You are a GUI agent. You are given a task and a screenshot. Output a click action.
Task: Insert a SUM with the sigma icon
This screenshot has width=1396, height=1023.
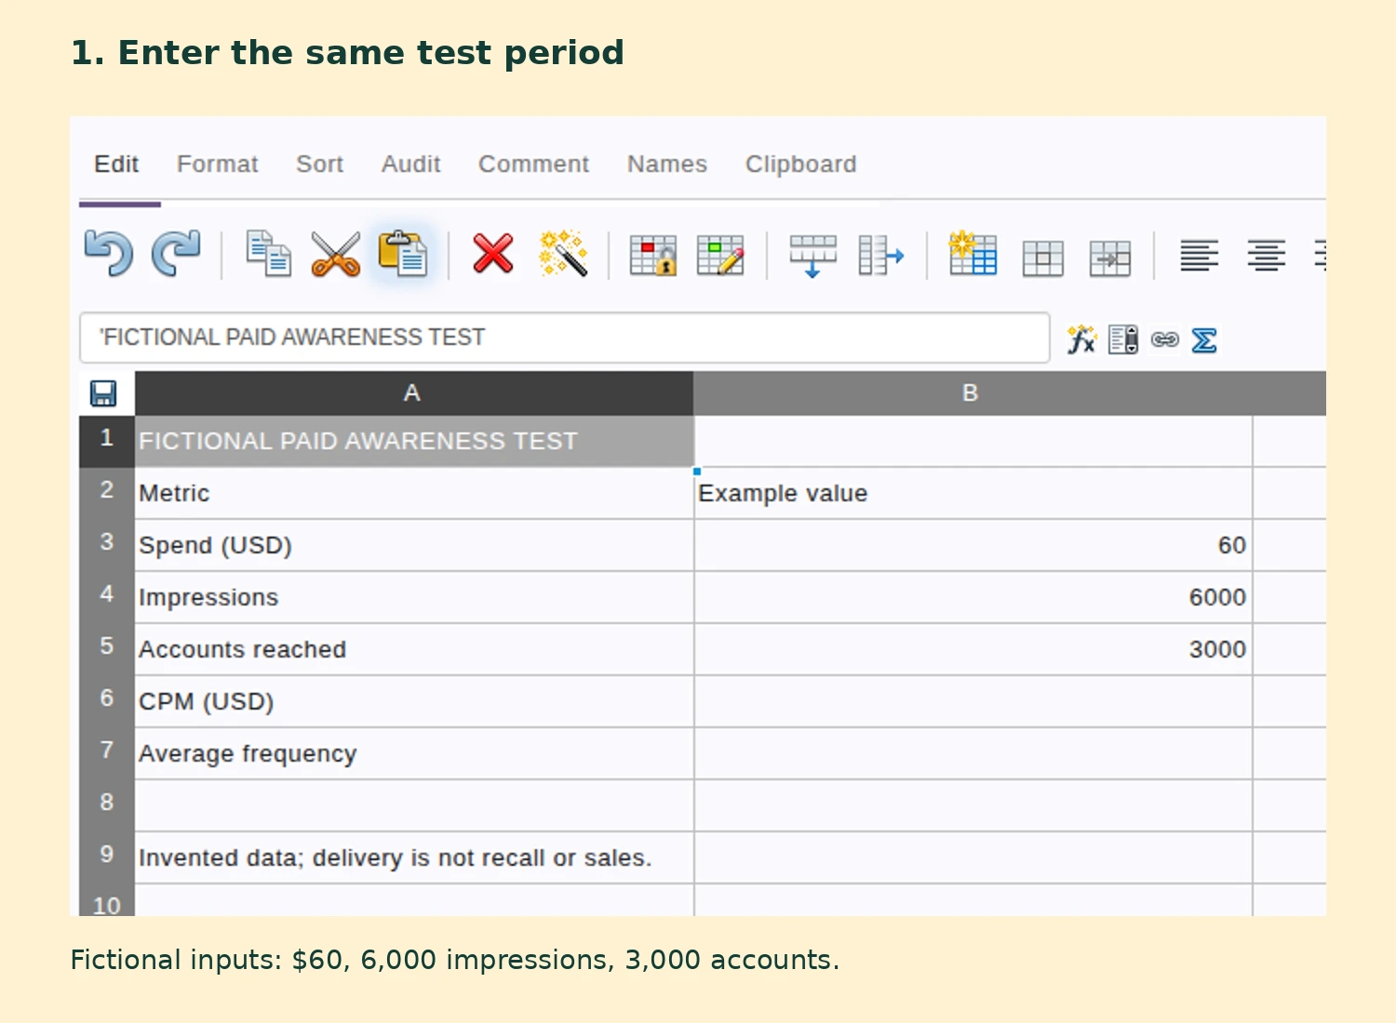[1204, 340]
